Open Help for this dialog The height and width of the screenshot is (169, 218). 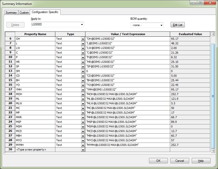click(201, 161)
